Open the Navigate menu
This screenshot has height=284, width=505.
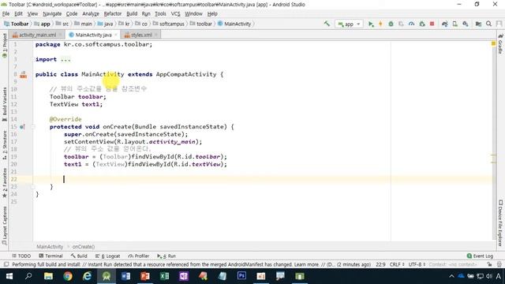[52, 14]
